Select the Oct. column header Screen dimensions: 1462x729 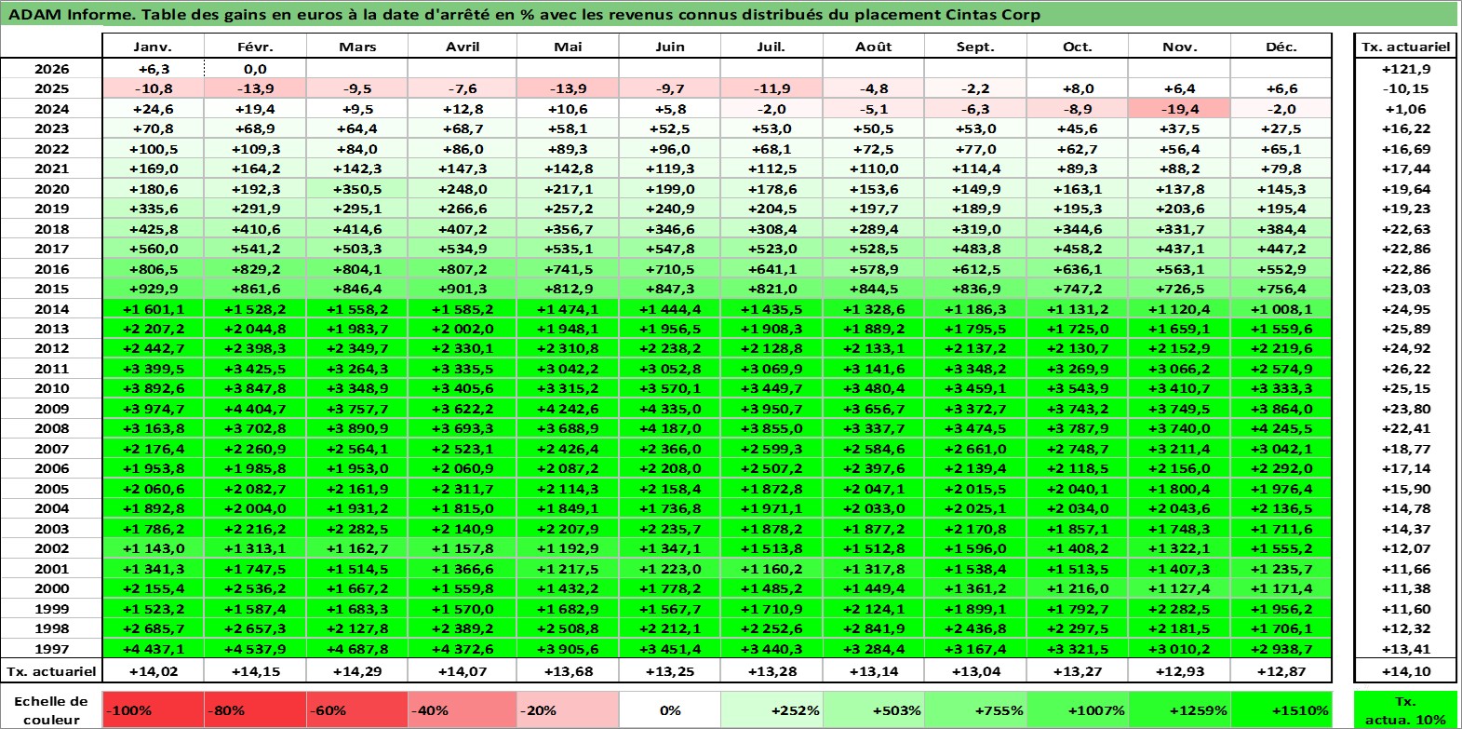[x=1078, y=47]
